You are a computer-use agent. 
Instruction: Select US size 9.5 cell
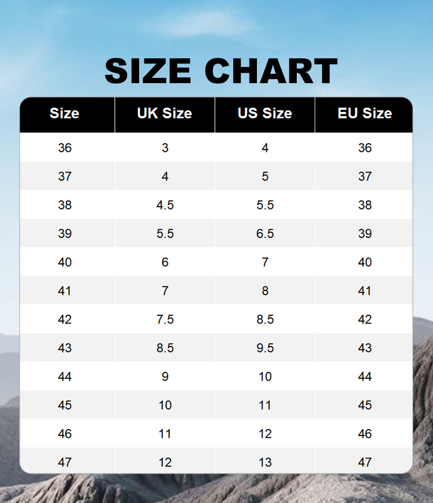tap(265, 348)
